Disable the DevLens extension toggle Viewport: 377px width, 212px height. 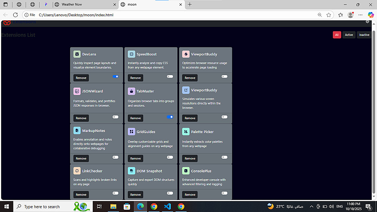(x=115, y=77)
